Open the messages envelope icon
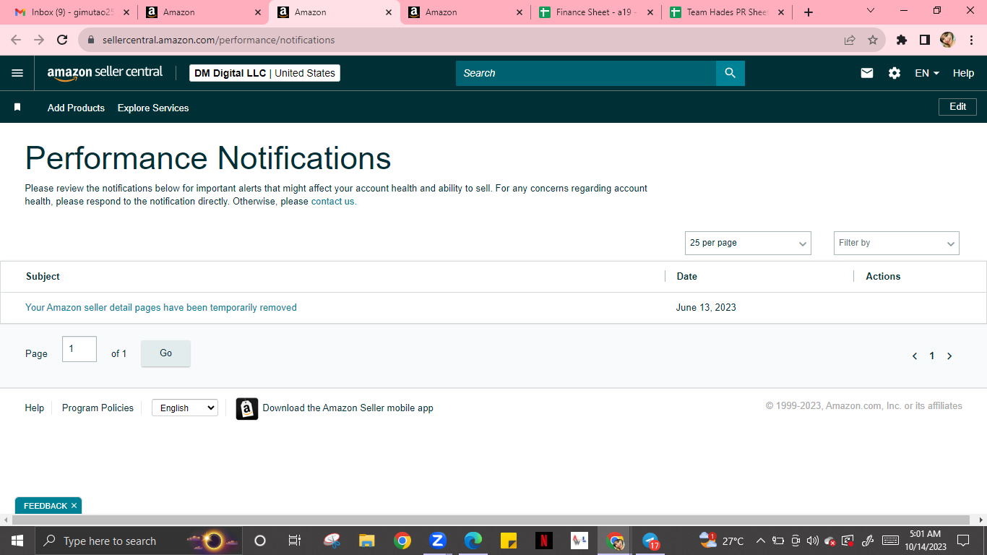This screenshot has height=555, width=987. tap(867, 73)
